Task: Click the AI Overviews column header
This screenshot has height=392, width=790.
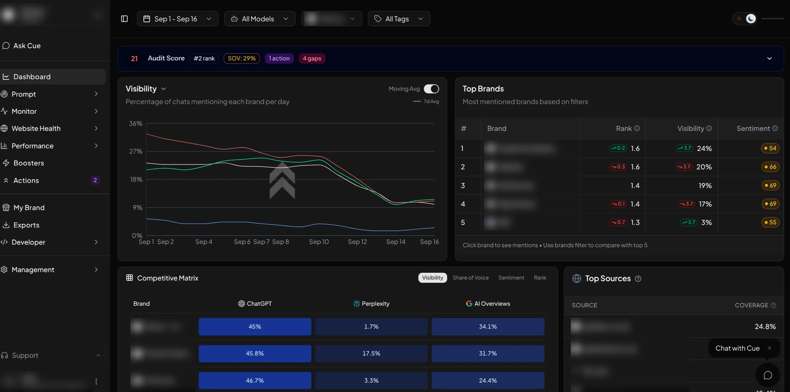Action: coord(488,304)
